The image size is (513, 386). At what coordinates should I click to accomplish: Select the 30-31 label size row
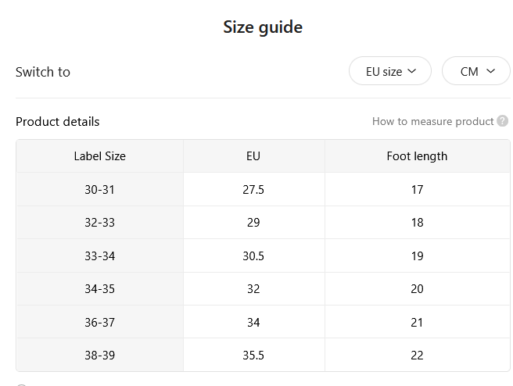(264, 190)
